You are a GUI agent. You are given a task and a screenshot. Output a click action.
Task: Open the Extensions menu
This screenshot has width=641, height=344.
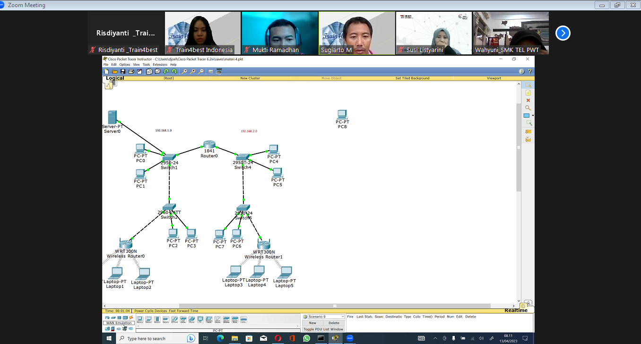click(160, 65)
